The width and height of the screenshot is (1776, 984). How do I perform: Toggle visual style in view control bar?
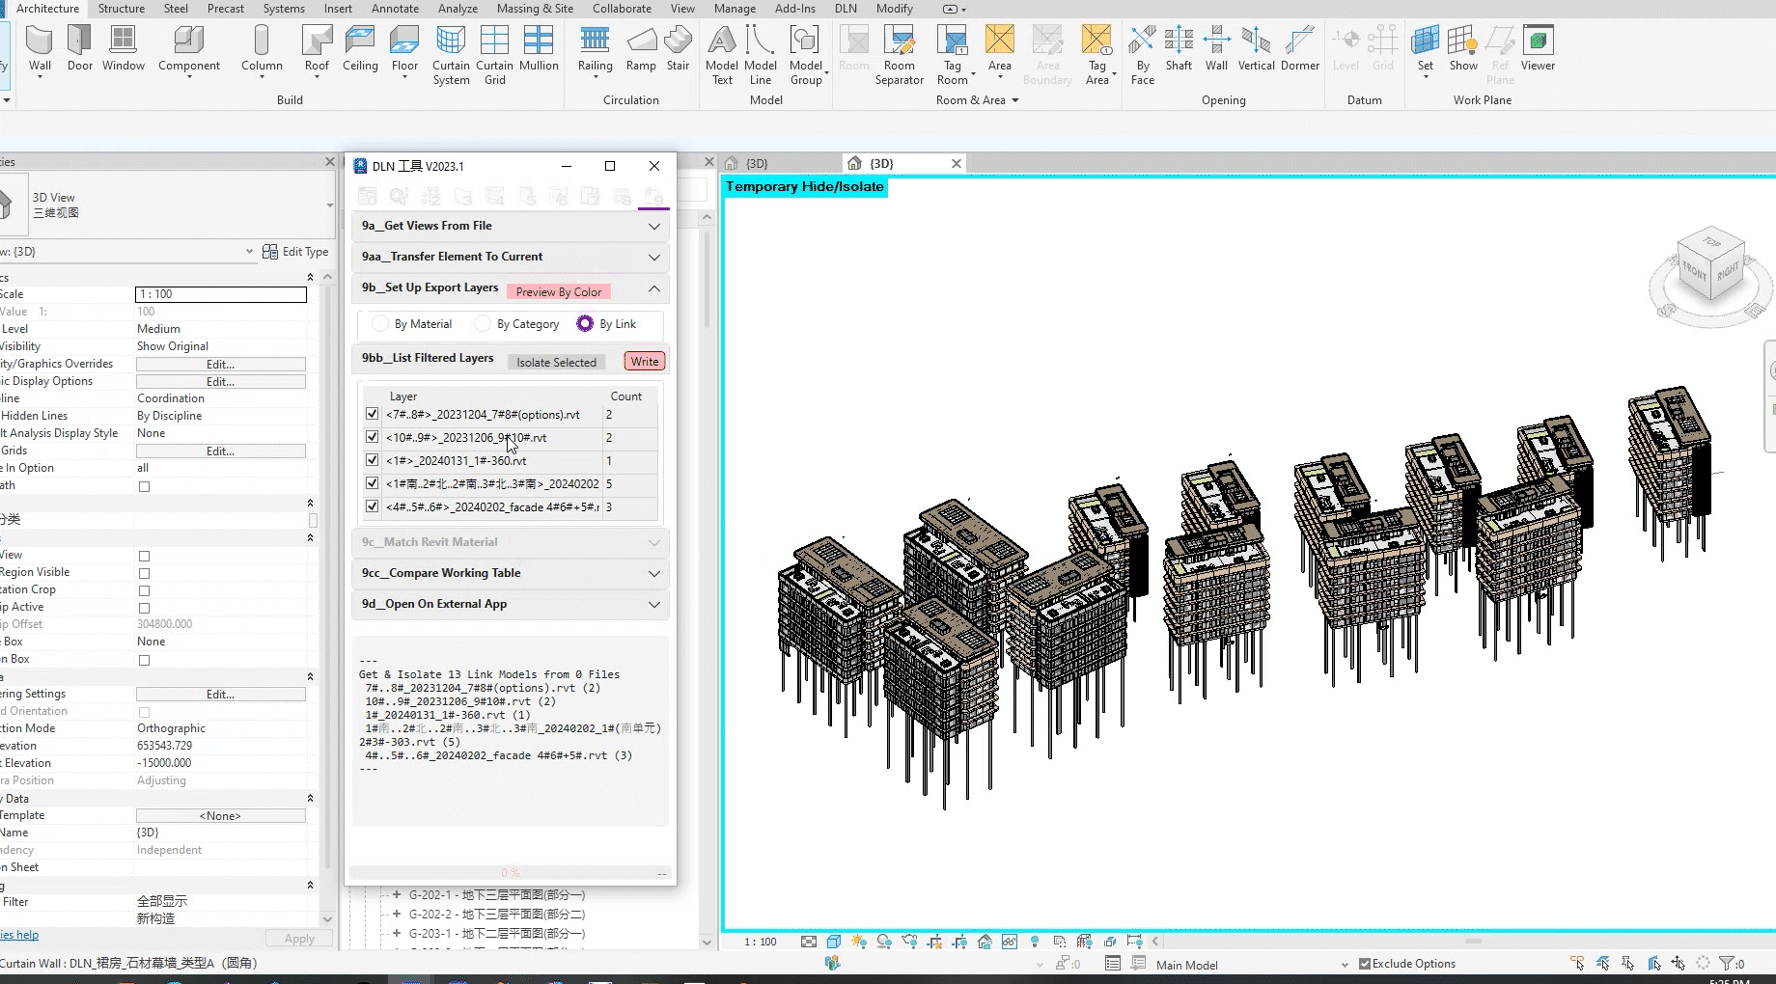tap(834, 942)
